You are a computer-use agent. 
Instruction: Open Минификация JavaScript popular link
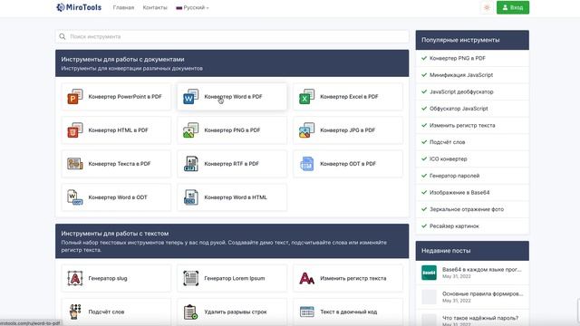tap(461, 74)
